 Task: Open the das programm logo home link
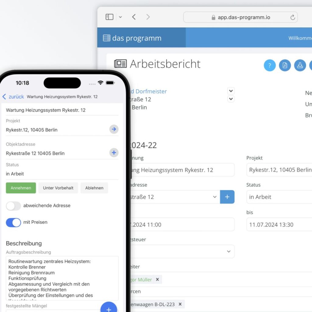coord(132,38)
